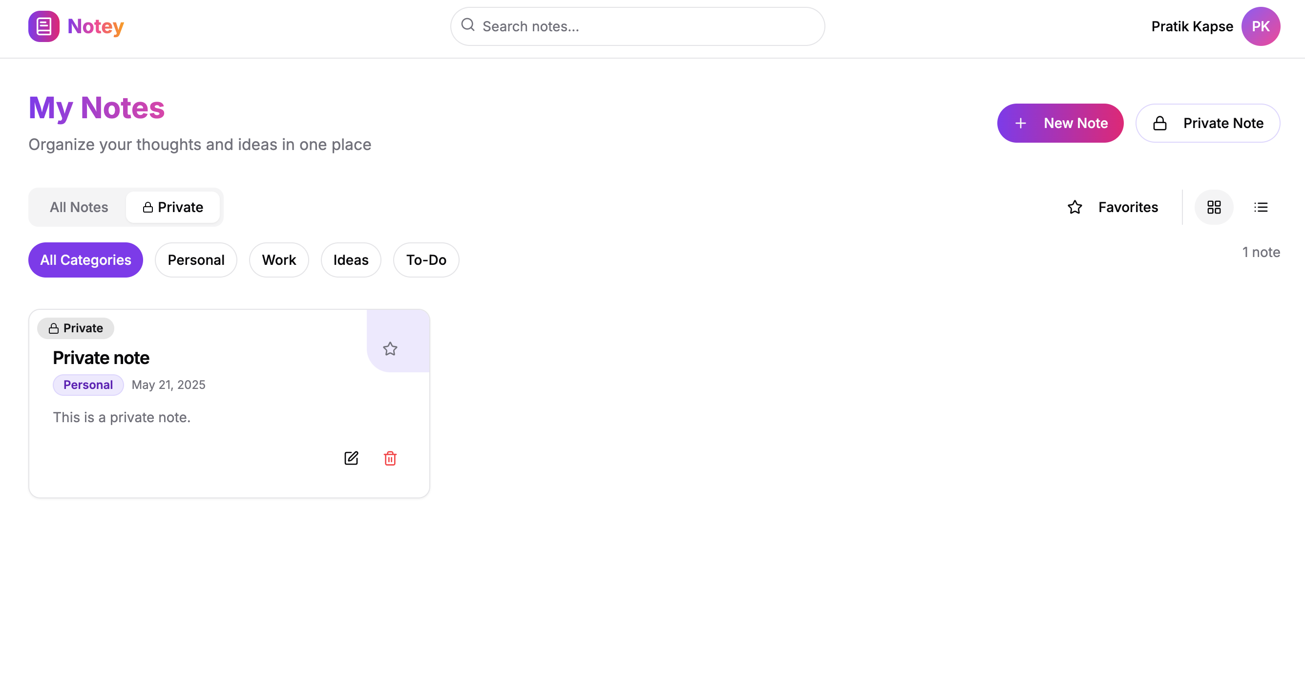Click the search magnifier icon
This screenshot has height=688, width=1305.
coord(467,25)
